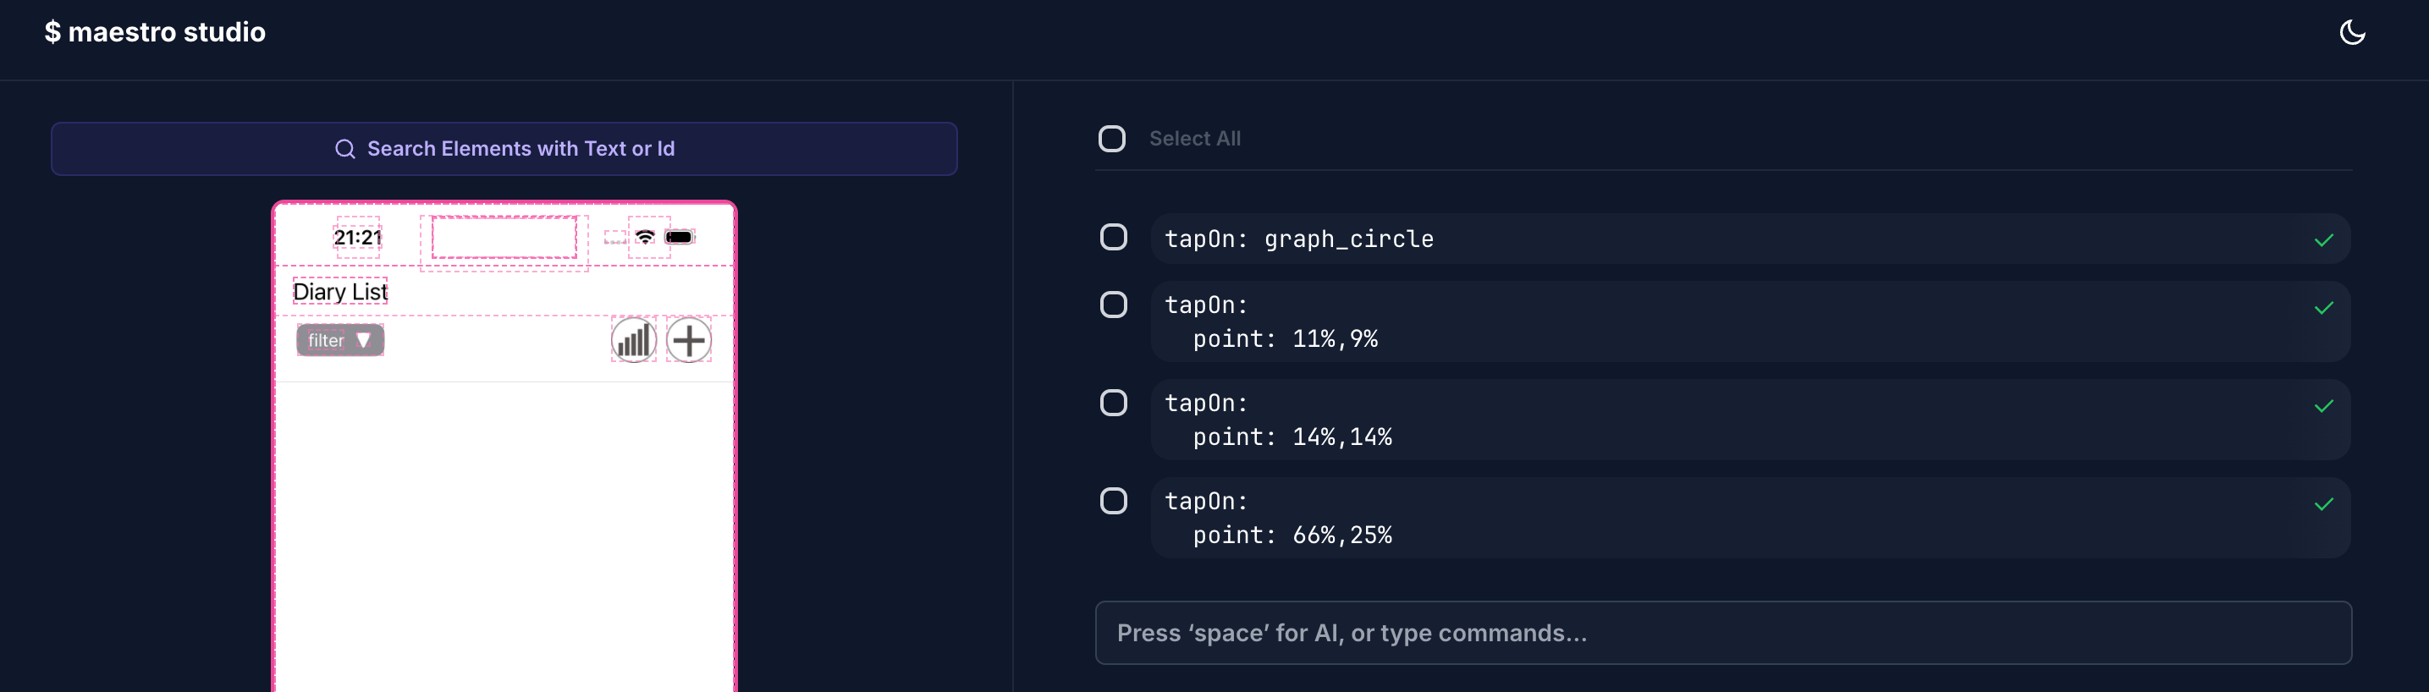Screen dimensions: 2429x692
Task: Tap the plus add-entry icon
Action: (689, 340)
